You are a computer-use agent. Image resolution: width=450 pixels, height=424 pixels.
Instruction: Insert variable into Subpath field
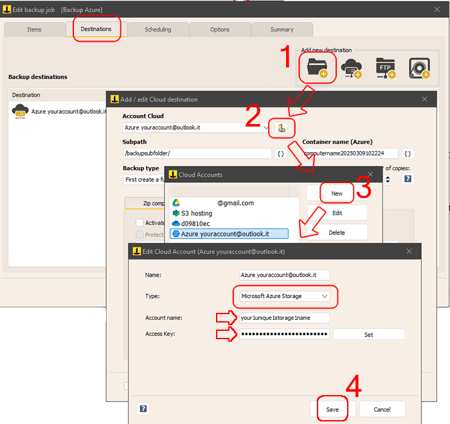[281, 154]
